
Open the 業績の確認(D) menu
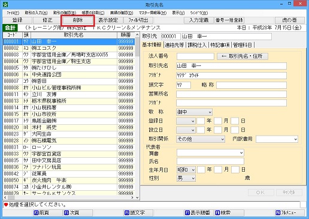pyautogui.click(x=122, y=13)
